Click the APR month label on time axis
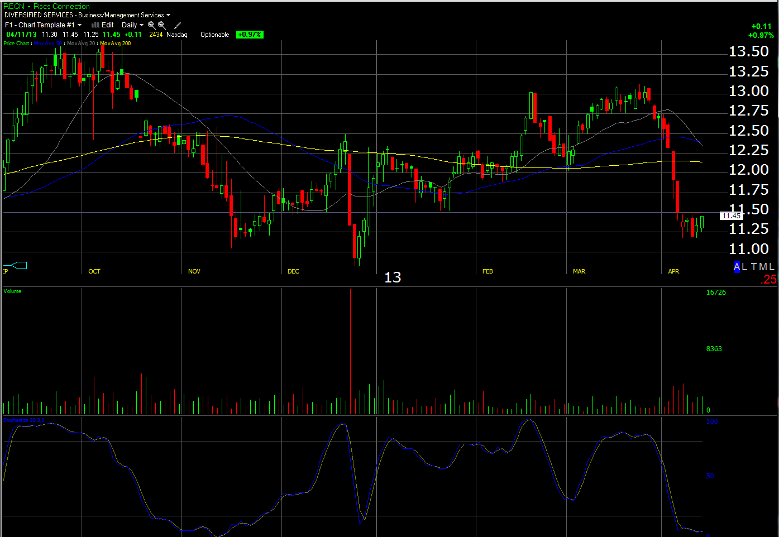This screenshot has height=537, width=779. (x=673, y=271)
